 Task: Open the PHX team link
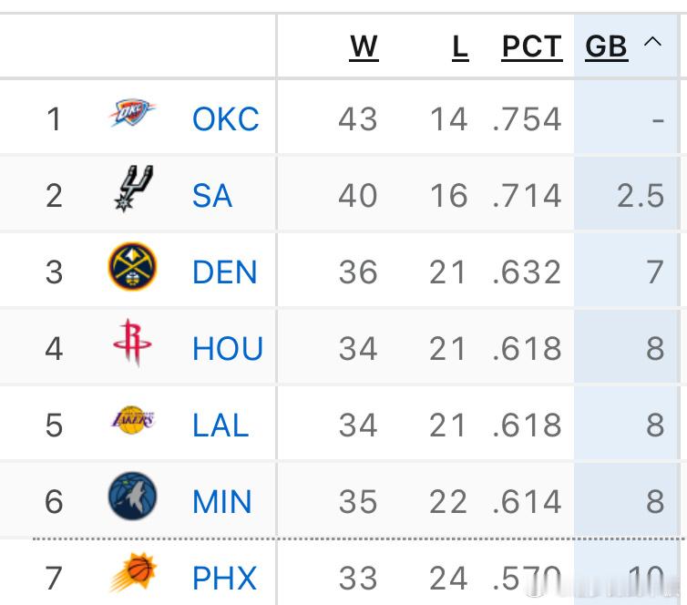point(224,578)
